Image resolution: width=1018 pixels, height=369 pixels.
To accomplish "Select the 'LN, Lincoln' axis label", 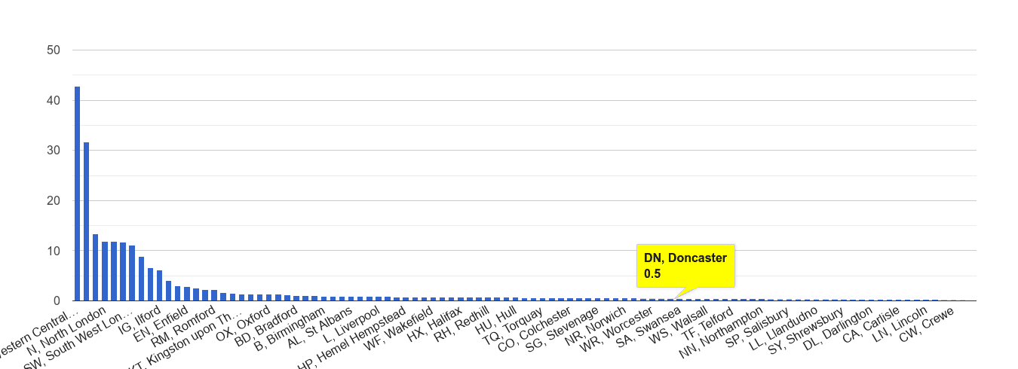I will [x=898, y=325].
